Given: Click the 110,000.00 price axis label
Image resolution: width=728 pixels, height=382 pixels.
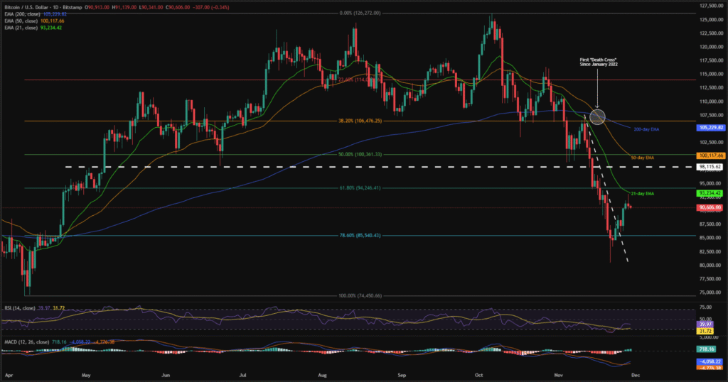Looking at the screenshot, I should click(x=710, y=102).
